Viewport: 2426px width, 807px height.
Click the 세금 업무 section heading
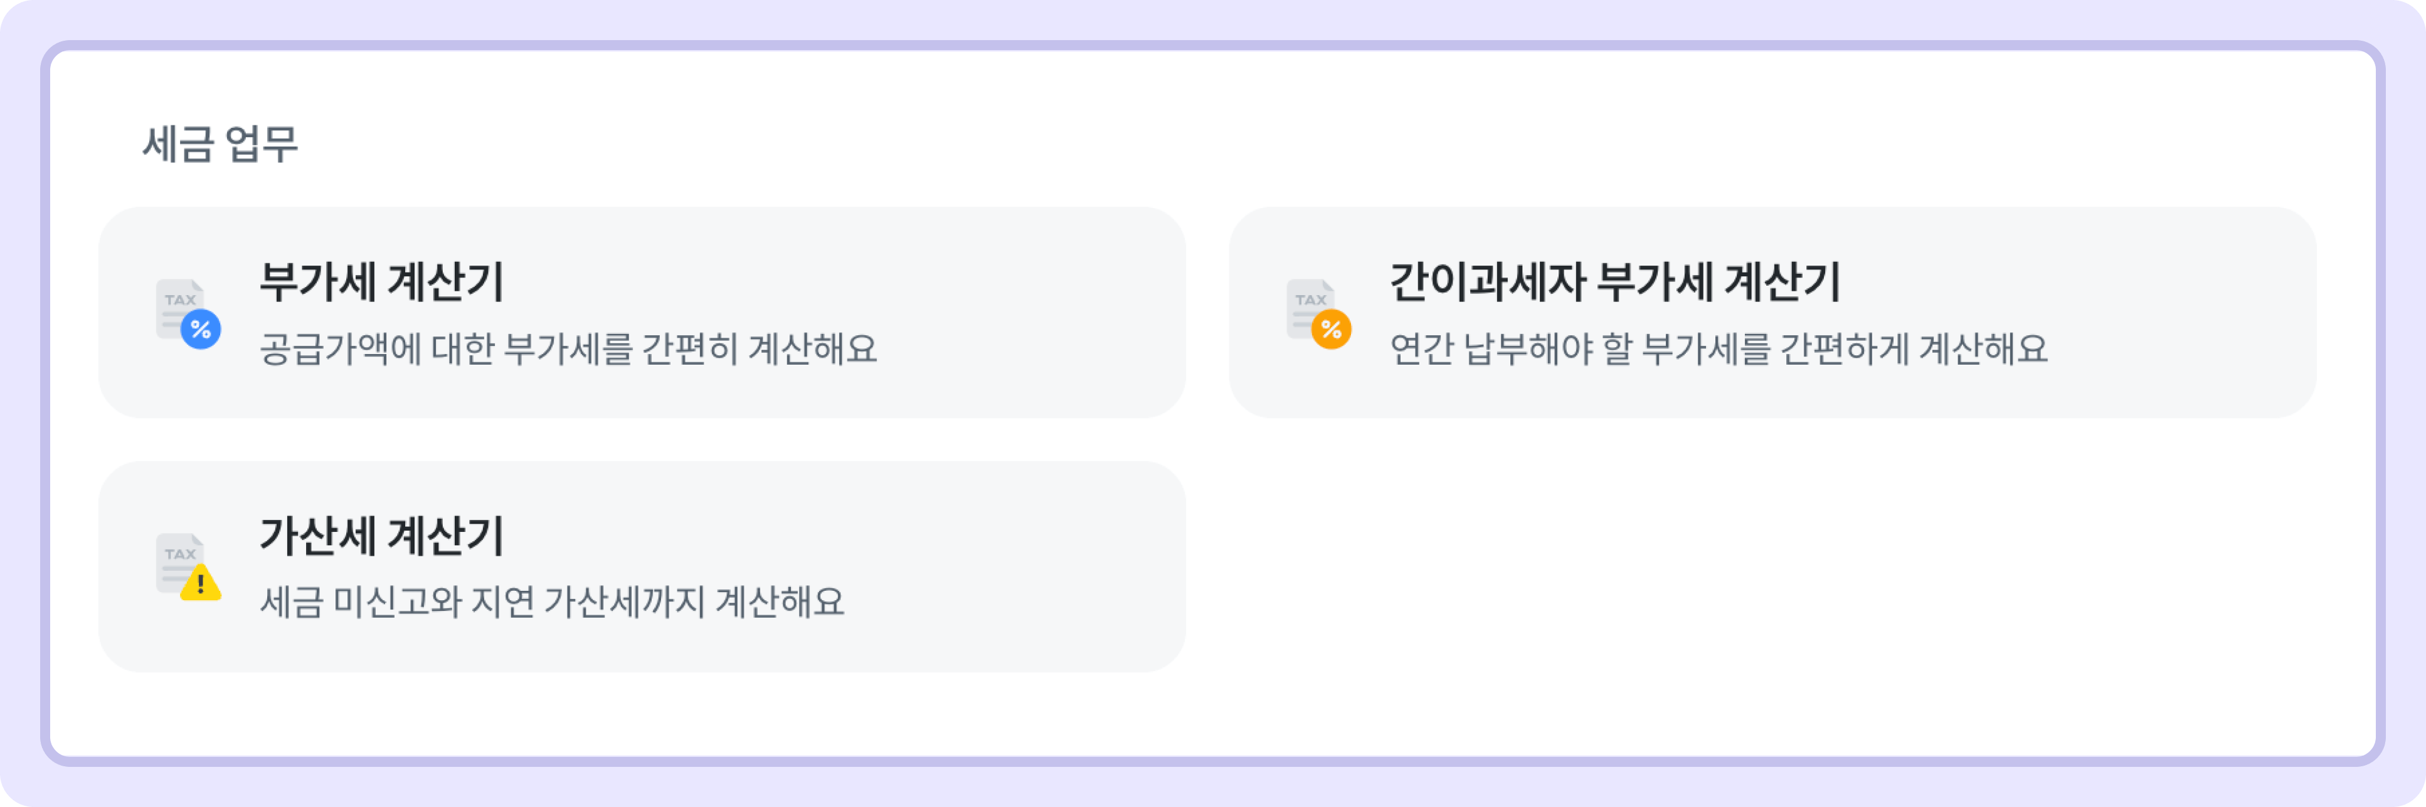(x=220, y=145)
